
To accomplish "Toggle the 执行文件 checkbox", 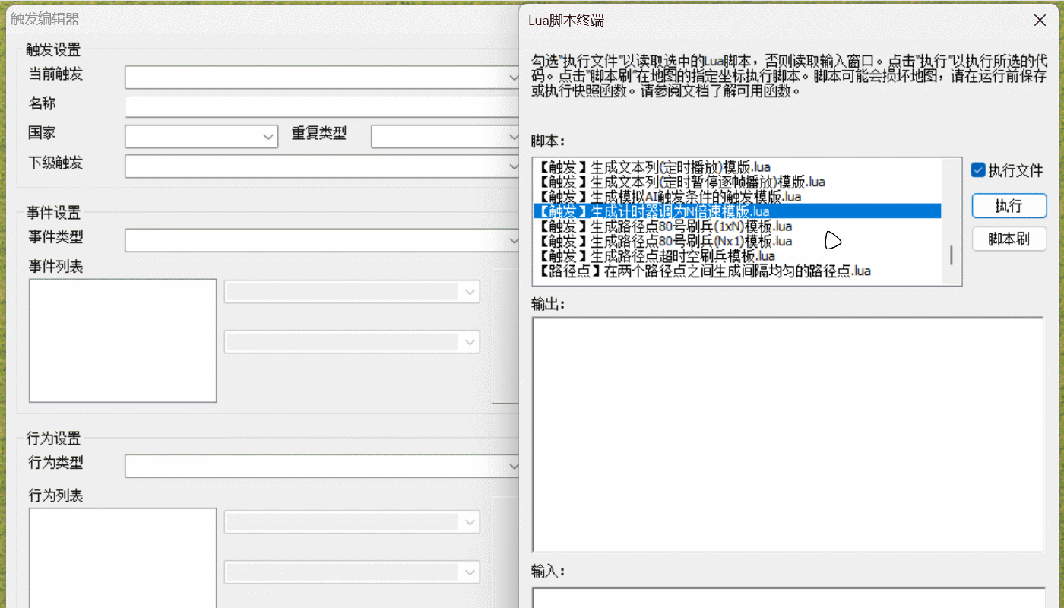I will (x=979, y=170).
